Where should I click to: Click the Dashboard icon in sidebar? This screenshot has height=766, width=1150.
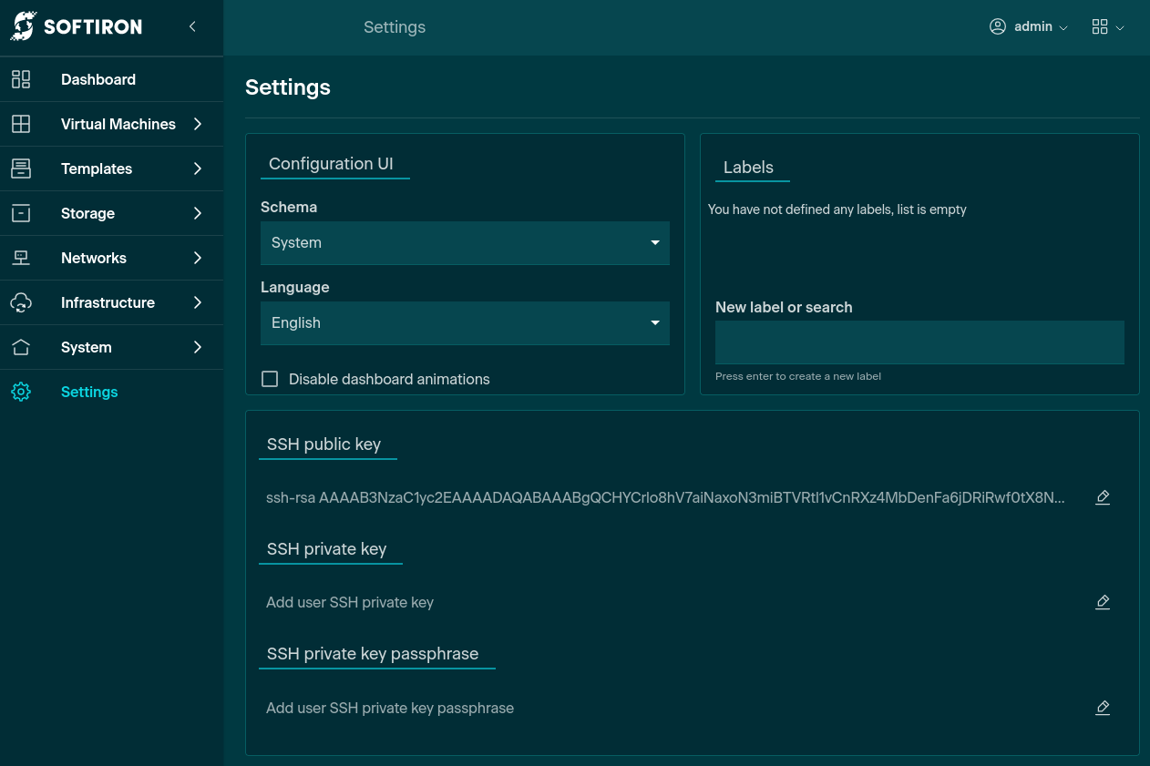pos(21,79)
